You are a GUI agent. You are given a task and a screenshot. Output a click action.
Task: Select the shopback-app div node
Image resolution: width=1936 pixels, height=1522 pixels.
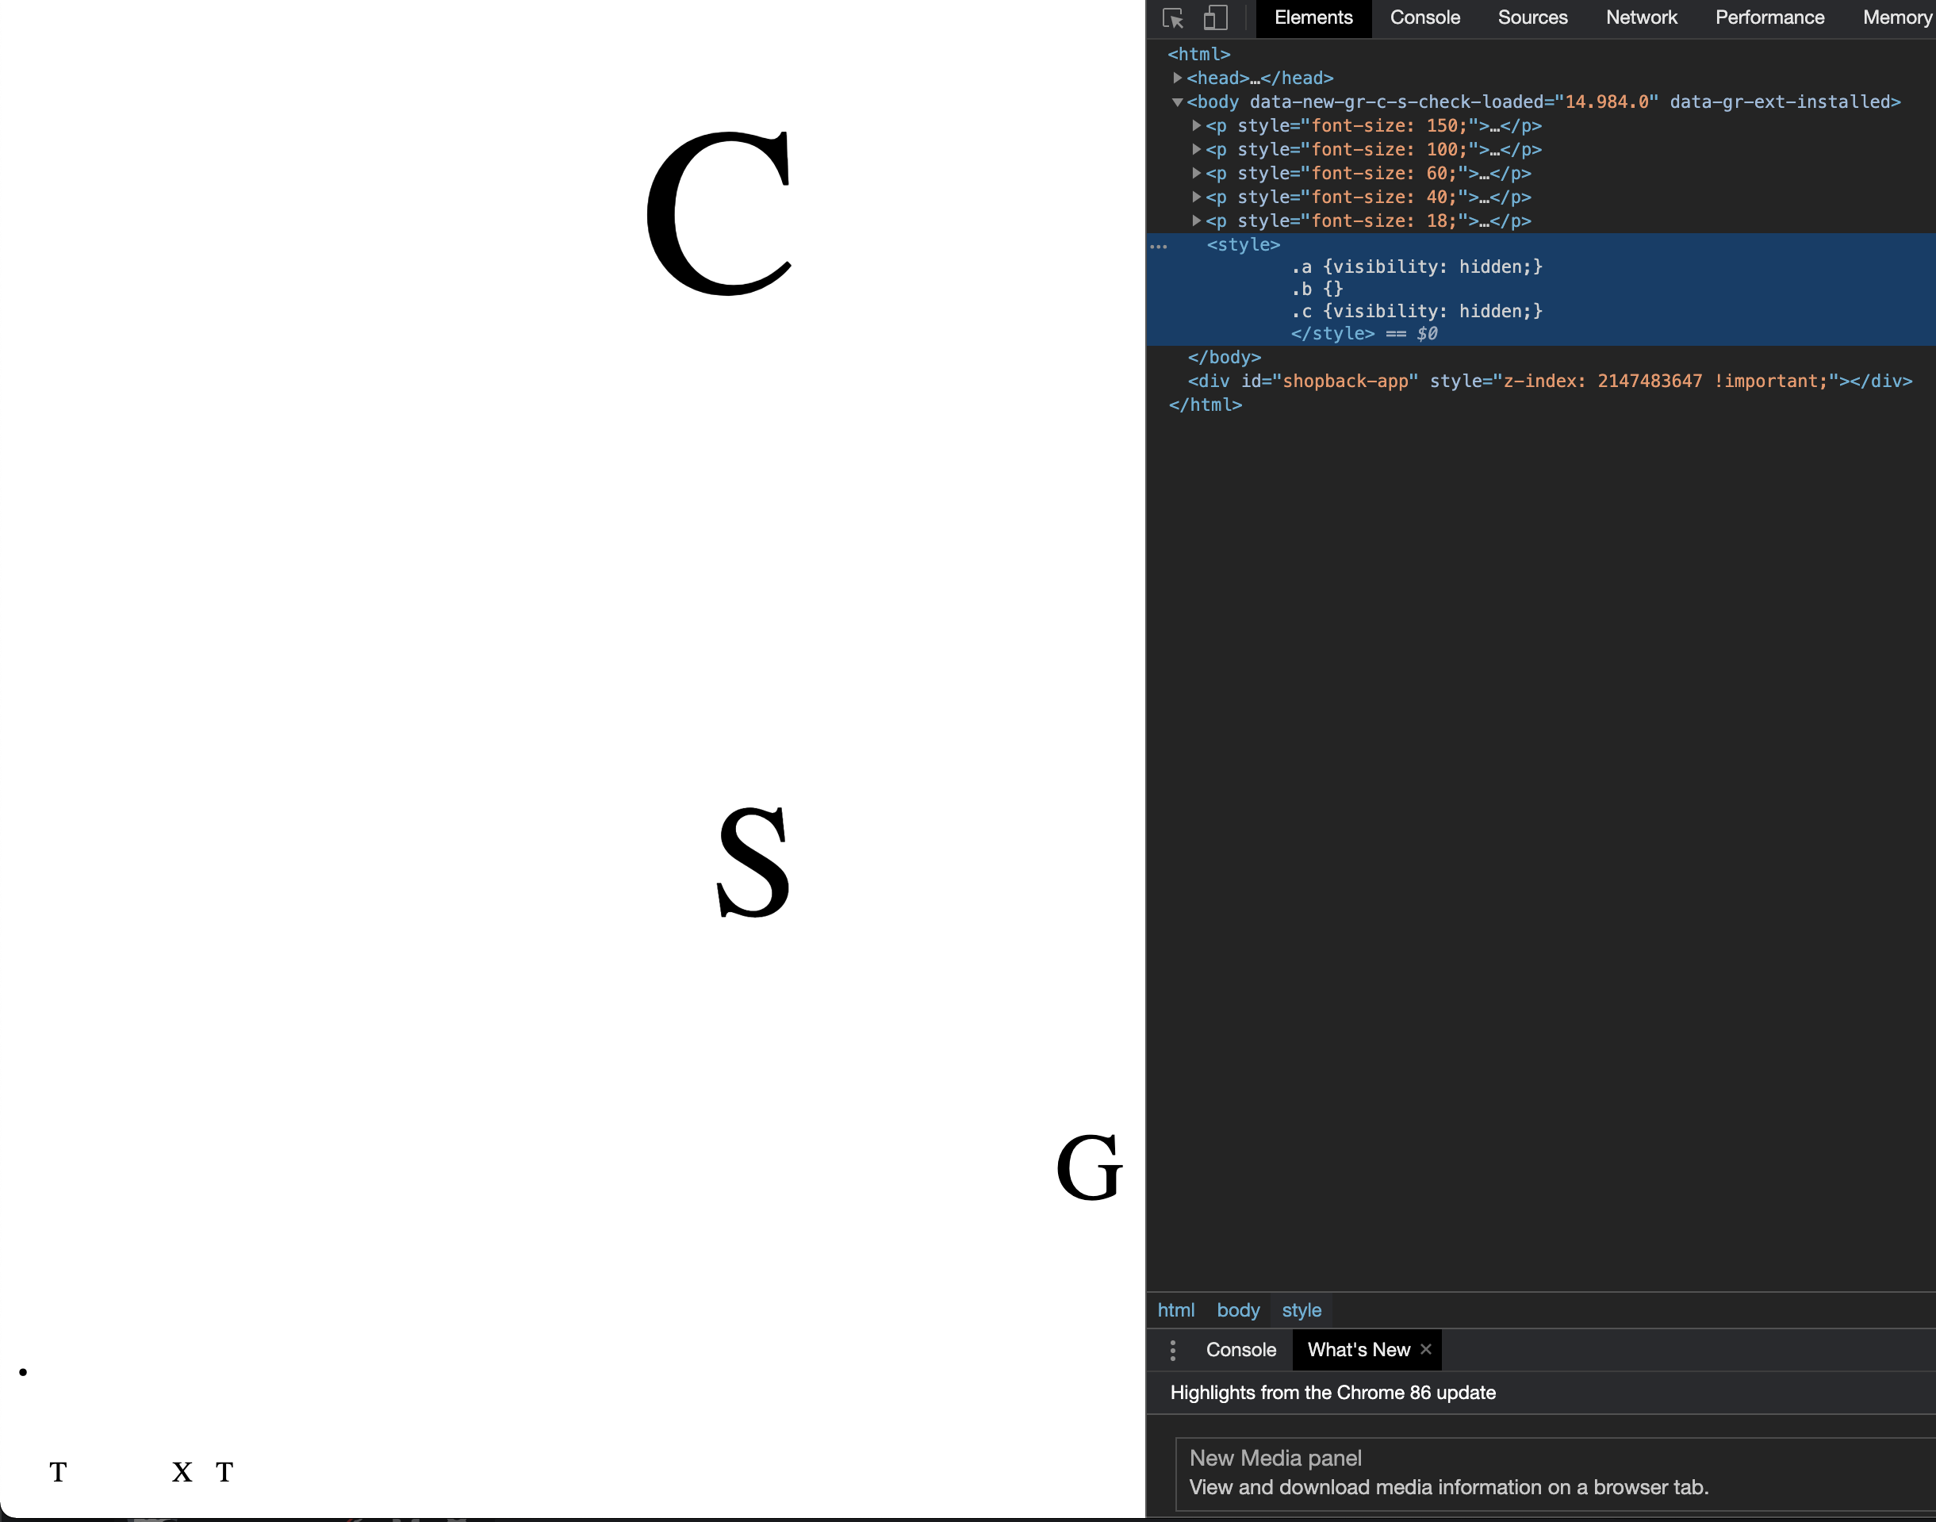(1549, 381)
